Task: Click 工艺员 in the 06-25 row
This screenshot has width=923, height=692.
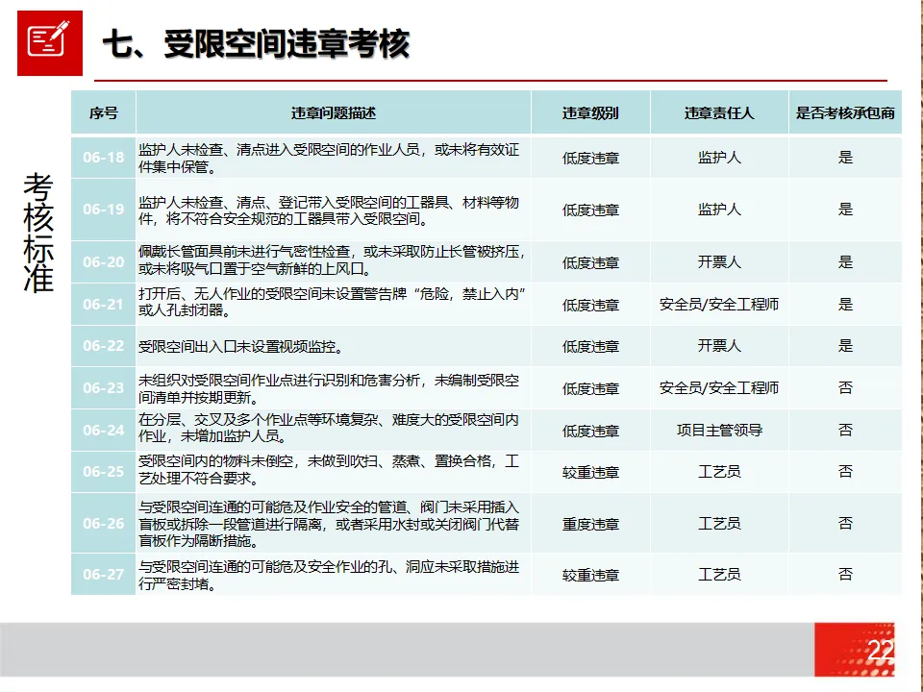Action: click(x=719, y=471)
